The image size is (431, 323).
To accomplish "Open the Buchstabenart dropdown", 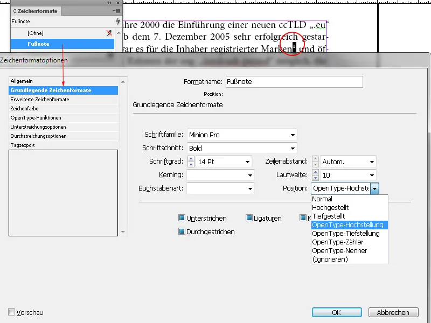I will coord(250,189).
